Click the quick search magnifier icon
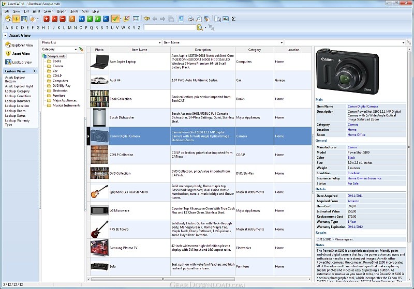 tap(200, 27)
